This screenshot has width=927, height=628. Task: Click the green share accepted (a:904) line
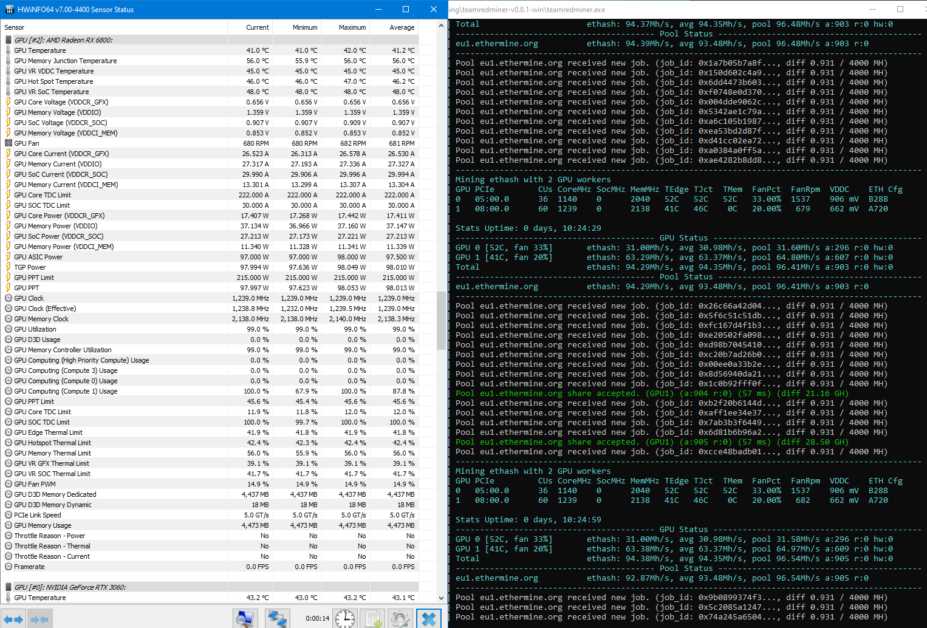(652, 393)
